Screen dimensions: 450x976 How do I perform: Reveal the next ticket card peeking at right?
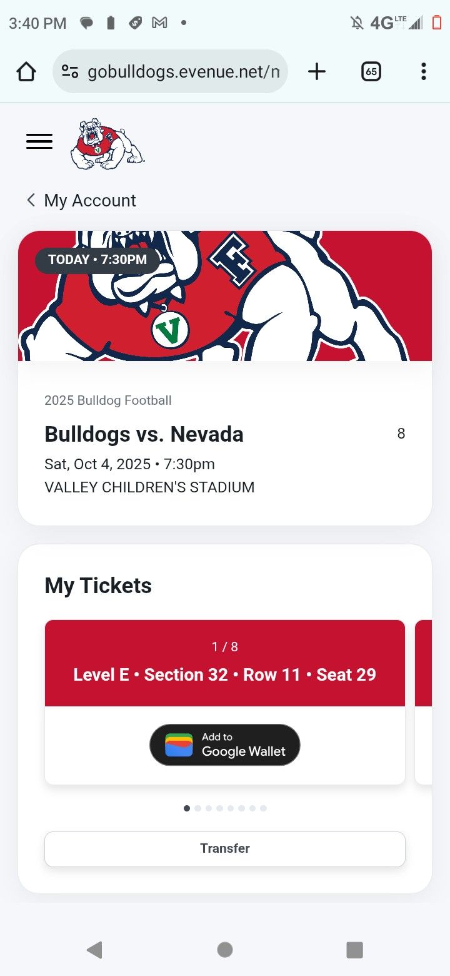coord(424,701)
